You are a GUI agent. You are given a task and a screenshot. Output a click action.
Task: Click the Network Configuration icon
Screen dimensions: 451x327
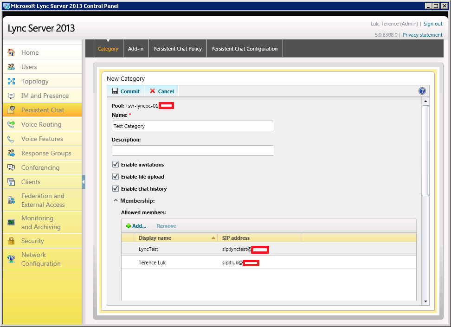tap(11, 259)
